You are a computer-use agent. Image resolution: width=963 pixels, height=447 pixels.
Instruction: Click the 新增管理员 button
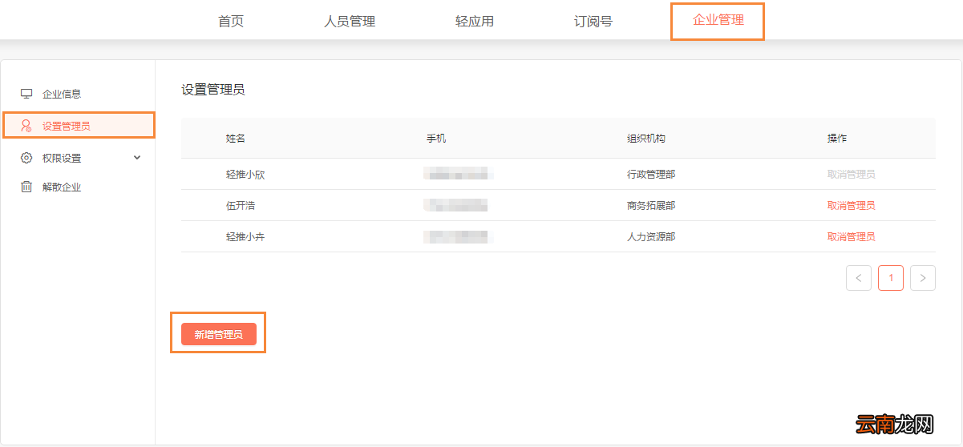[x=219, y=334]
